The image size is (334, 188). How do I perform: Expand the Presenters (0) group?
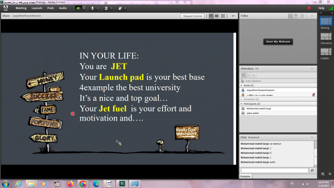click(241, 99)
